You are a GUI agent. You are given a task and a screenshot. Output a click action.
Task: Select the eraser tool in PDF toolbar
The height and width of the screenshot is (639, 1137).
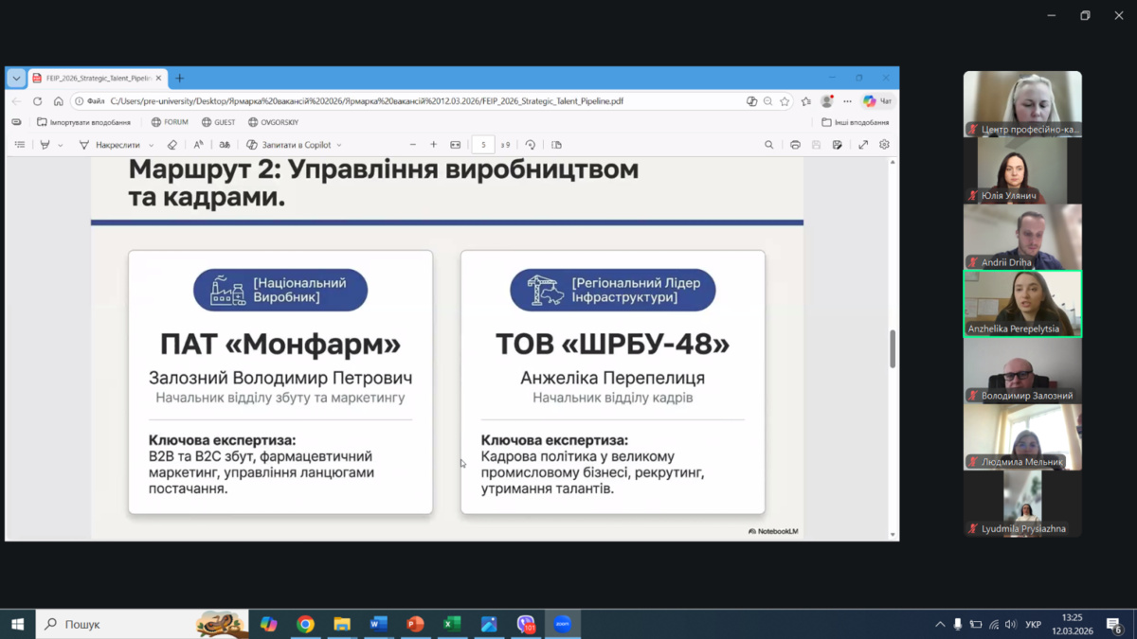[171, 145]
